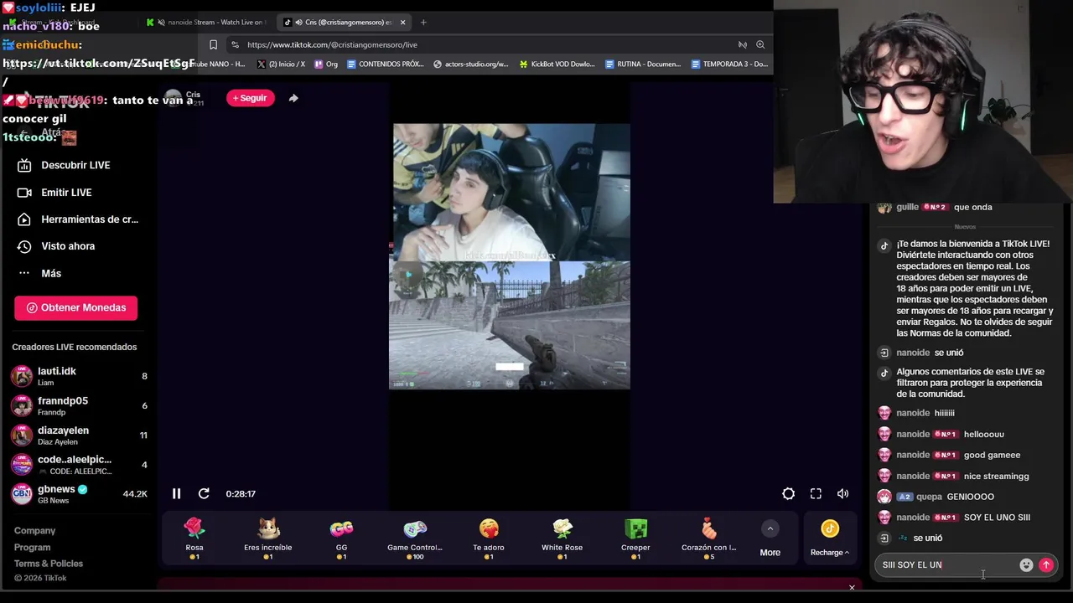The width and height of the screenshot is (1073, 603).
Task: Click nanoide 'good gameee' chat message
Action: click(x=992, y=455)
